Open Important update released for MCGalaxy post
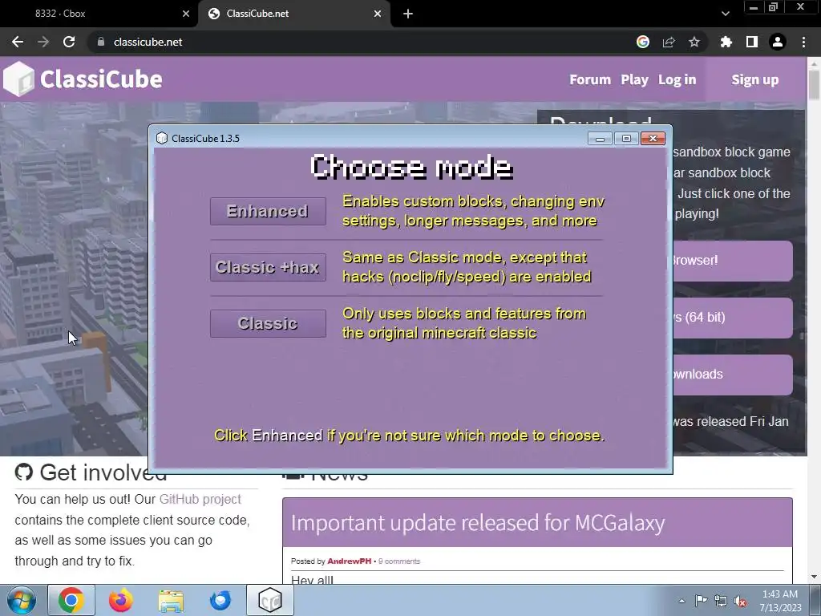Viewport: 821px width, 616px height. (478, 523)
